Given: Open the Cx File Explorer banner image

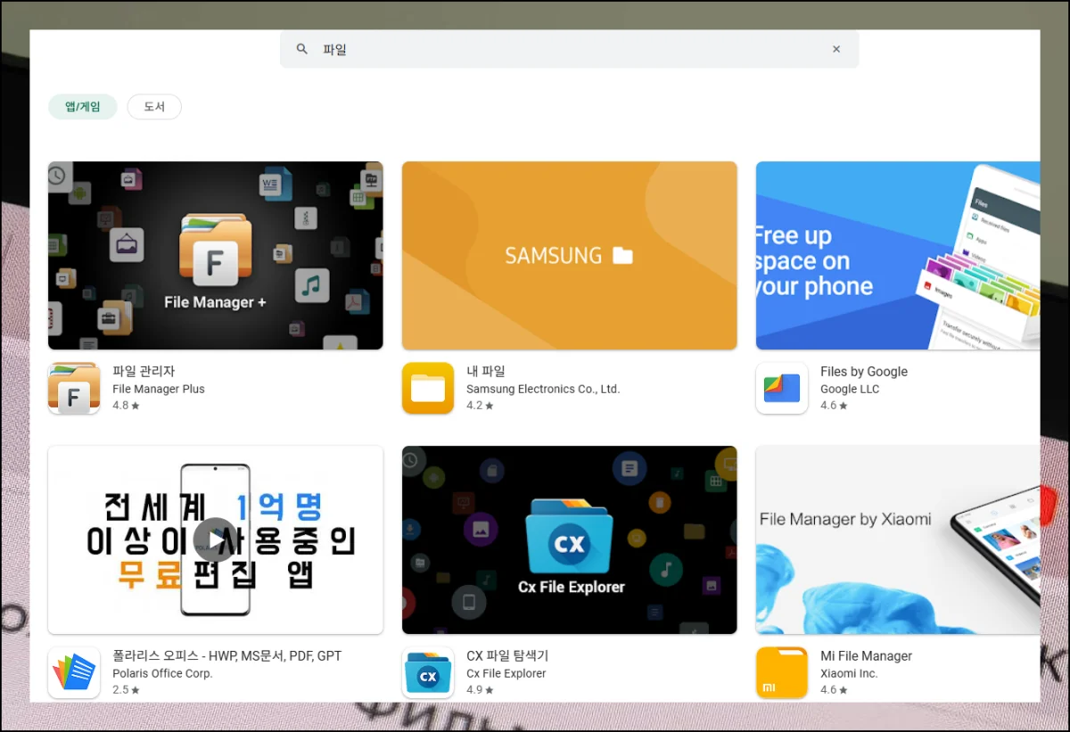Looking at the screenshot, I should coord(569,539).
